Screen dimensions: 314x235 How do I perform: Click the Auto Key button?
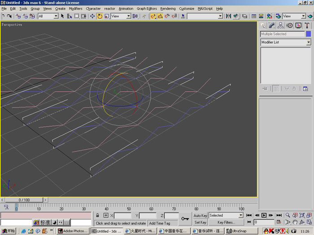[x=200, y=216]
